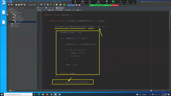Image resolution: width=171 pixels, height=96 pixels.
Task: Open File Explorer from taskbar
Action: (x=43, y=94)
